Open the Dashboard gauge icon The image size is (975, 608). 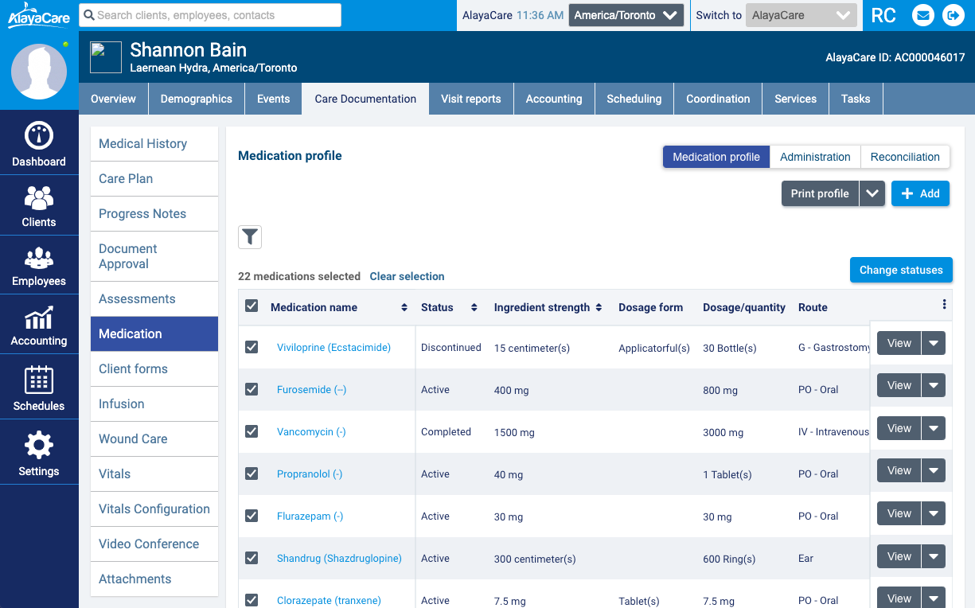[x=39, y=136]
